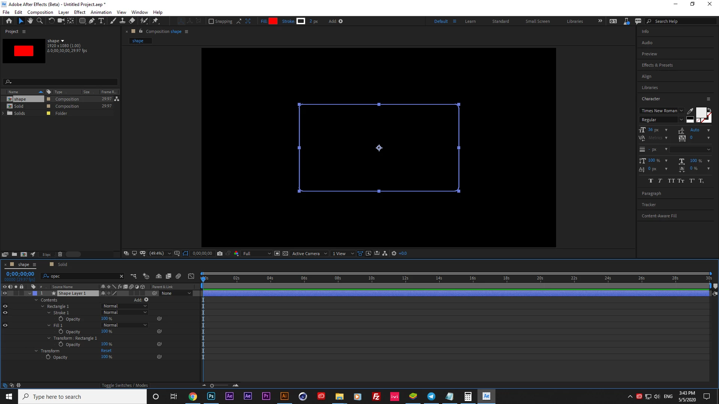Toggle visibility of Fill 1

[x=5, y=325]
